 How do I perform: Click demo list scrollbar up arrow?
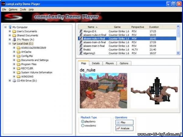pyautogui.click(x=178, y=26)
